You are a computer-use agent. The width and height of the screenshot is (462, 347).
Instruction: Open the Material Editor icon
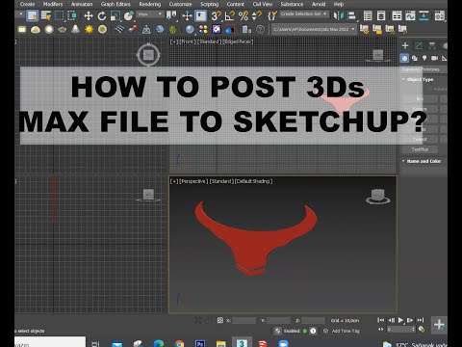point(440,15)
